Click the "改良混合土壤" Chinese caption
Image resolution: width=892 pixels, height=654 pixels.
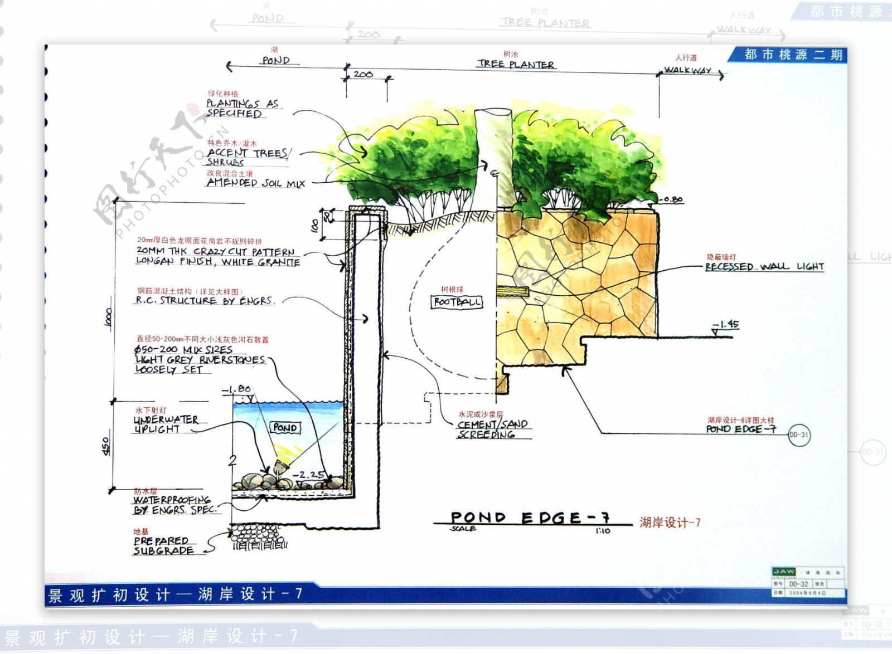click(x=230, y=173)
